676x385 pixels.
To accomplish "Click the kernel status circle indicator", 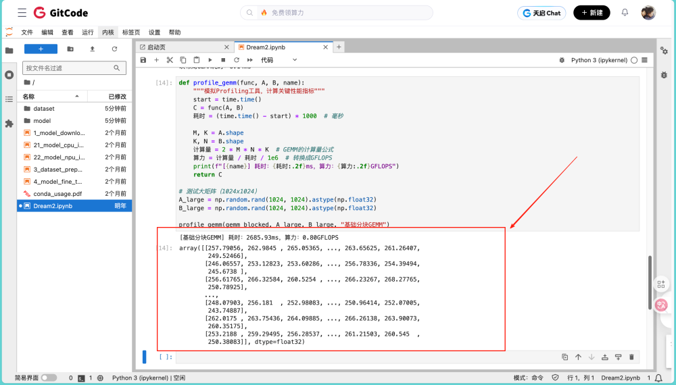I will coord(634,60).
